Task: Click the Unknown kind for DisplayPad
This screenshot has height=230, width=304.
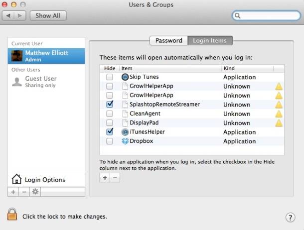Action: 237,123
